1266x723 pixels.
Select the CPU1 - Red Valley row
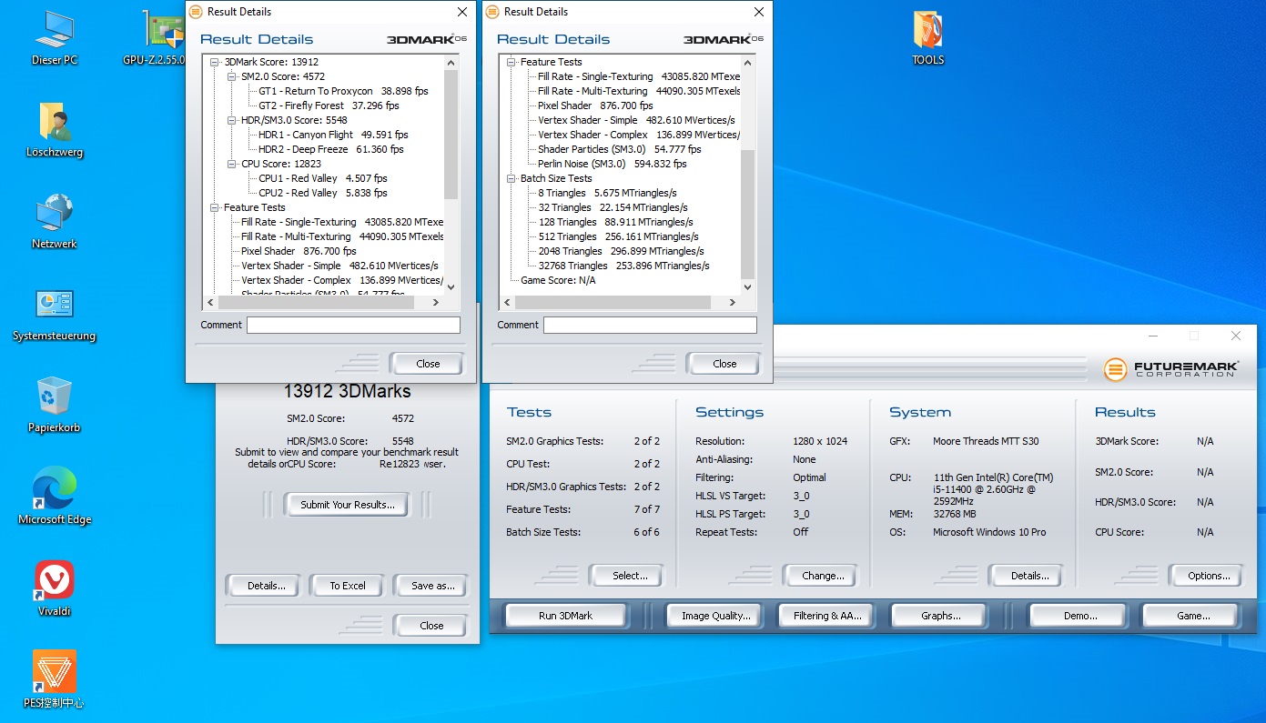tap(322, 178)
